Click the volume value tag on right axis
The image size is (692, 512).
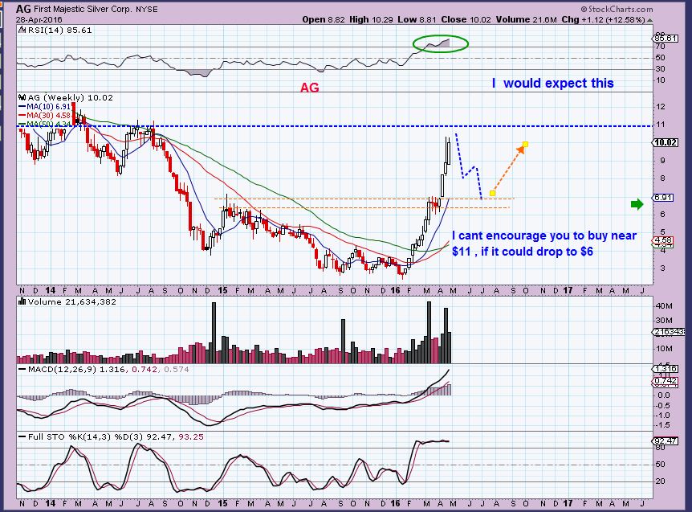coord(669,332)
